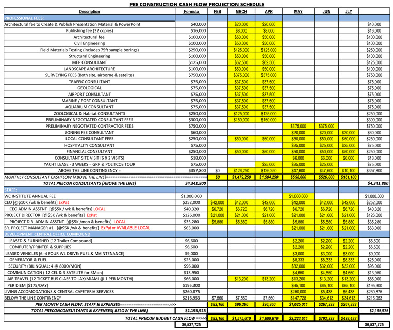393x330 pixels.
Task: Click Above the Line Contingency FEB $0 cell
Action: point(218,170)
